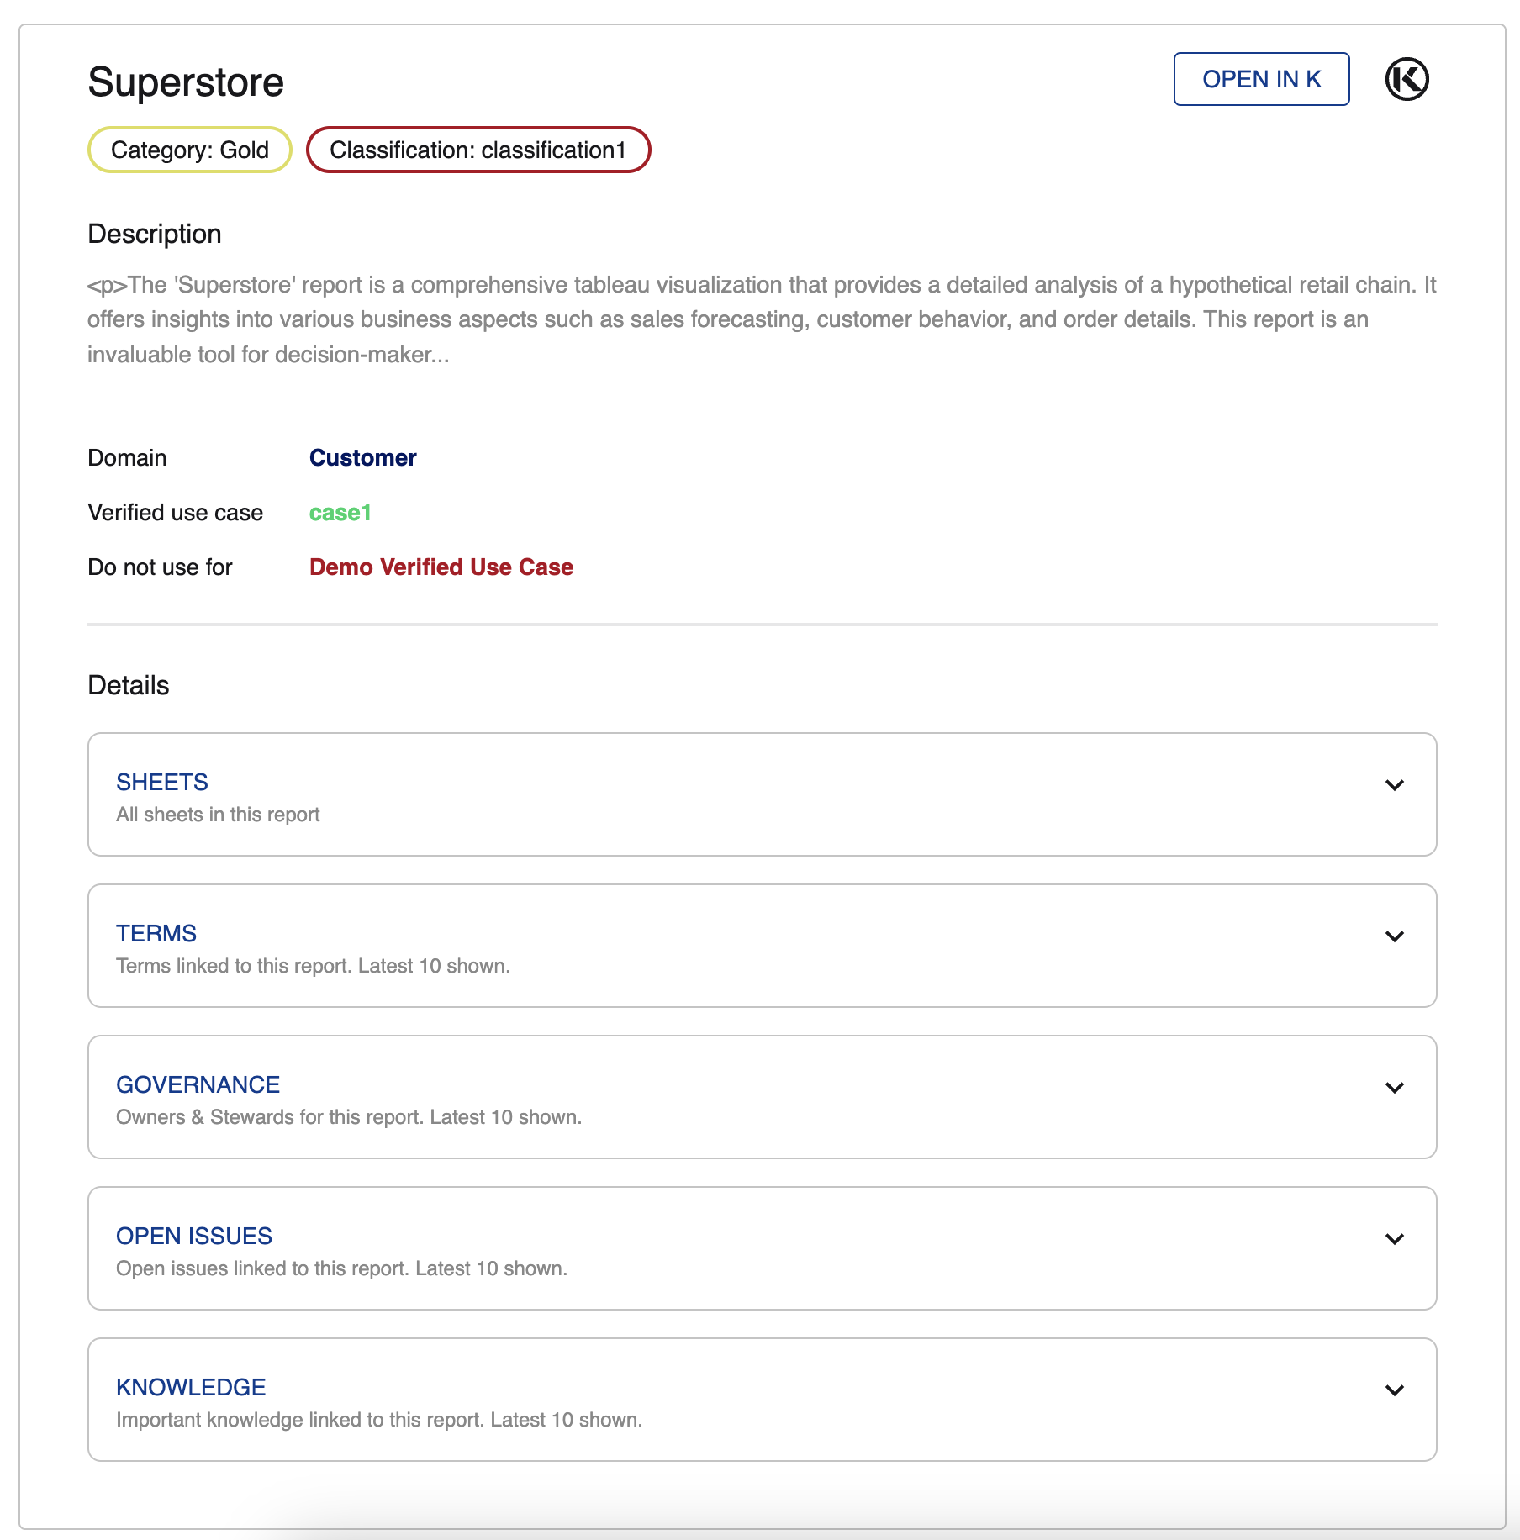Expand the GOVERNANCE section chevron

[1394, 1088]
